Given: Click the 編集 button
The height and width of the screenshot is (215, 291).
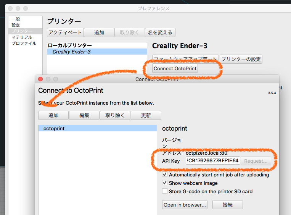Looking at the screenshot, I should [x=84, y=115].
